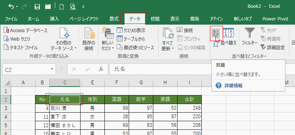Viewport: 295px width, 135px height.
Task: Click 接続 connections button
Action: (185, 30)
